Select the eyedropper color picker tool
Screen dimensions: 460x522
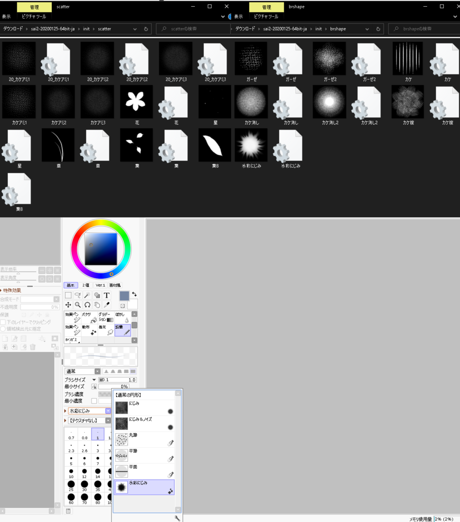point(107,305)
